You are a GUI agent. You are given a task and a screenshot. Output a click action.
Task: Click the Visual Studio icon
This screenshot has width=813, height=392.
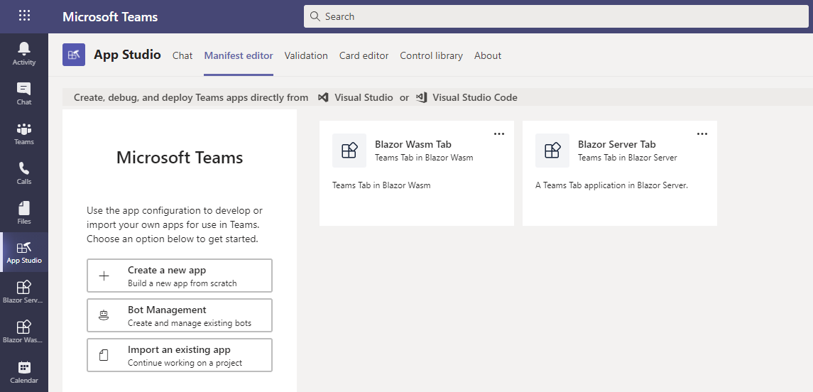point(323,97)
